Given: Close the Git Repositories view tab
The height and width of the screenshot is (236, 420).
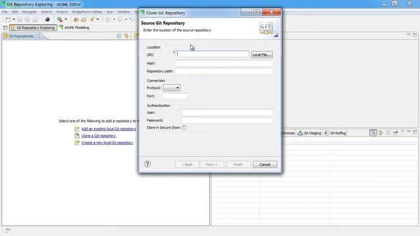Looking at the screenshot, I should point(38,35).
